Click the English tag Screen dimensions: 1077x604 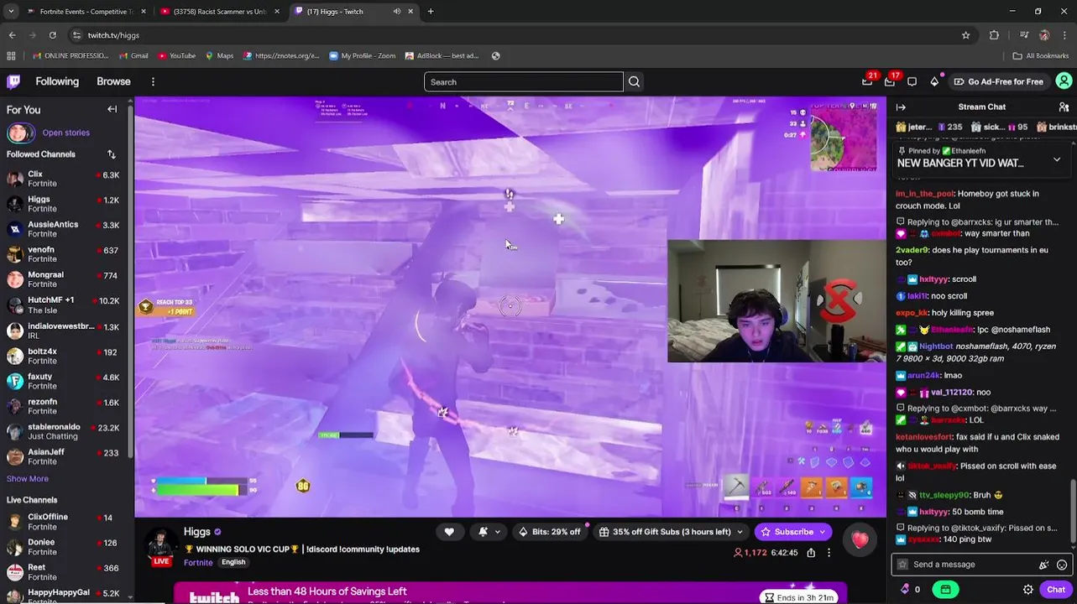coord(233,562)
